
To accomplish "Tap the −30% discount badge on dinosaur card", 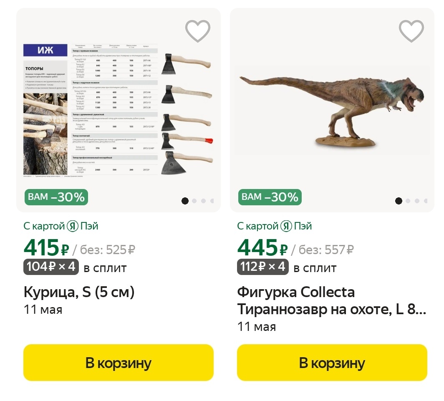I will coord(270,197).
